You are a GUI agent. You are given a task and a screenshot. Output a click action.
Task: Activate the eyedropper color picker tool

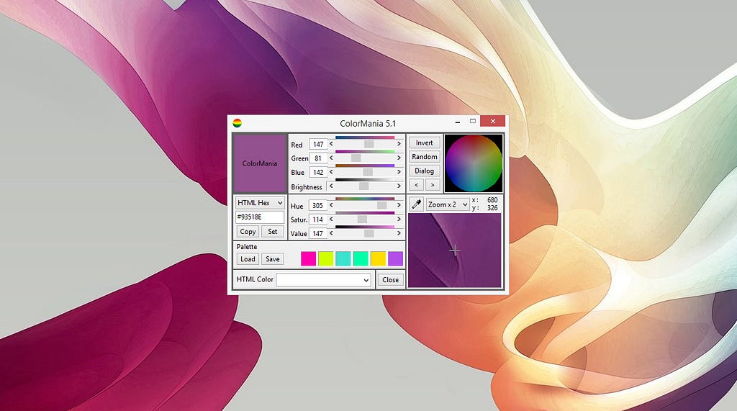click(417, 204)
